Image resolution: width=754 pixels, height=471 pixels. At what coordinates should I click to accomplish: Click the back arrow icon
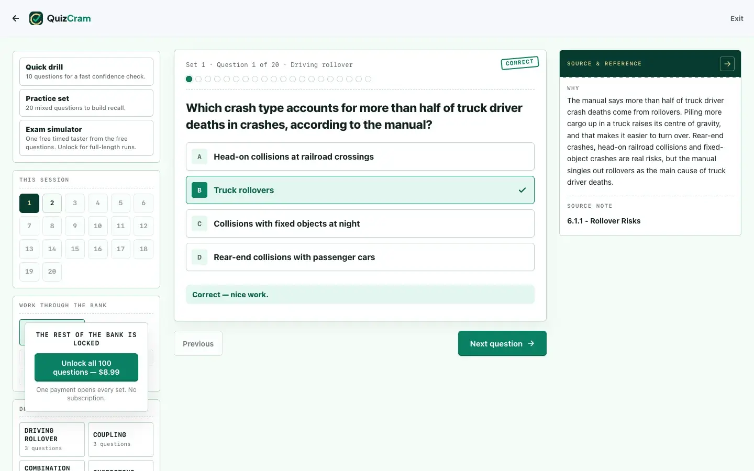(16, 18)
